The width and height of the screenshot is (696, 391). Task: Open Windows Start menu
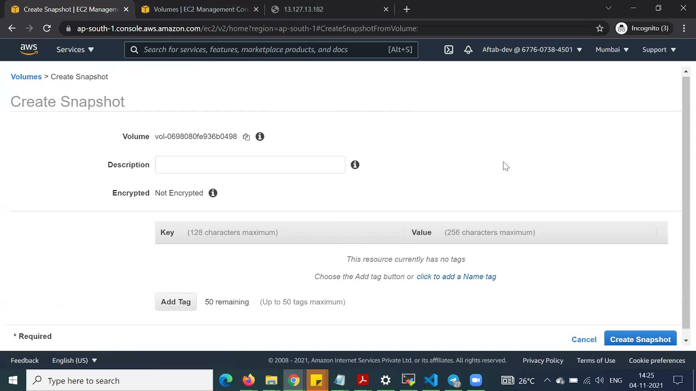click(x=13, y=381)
